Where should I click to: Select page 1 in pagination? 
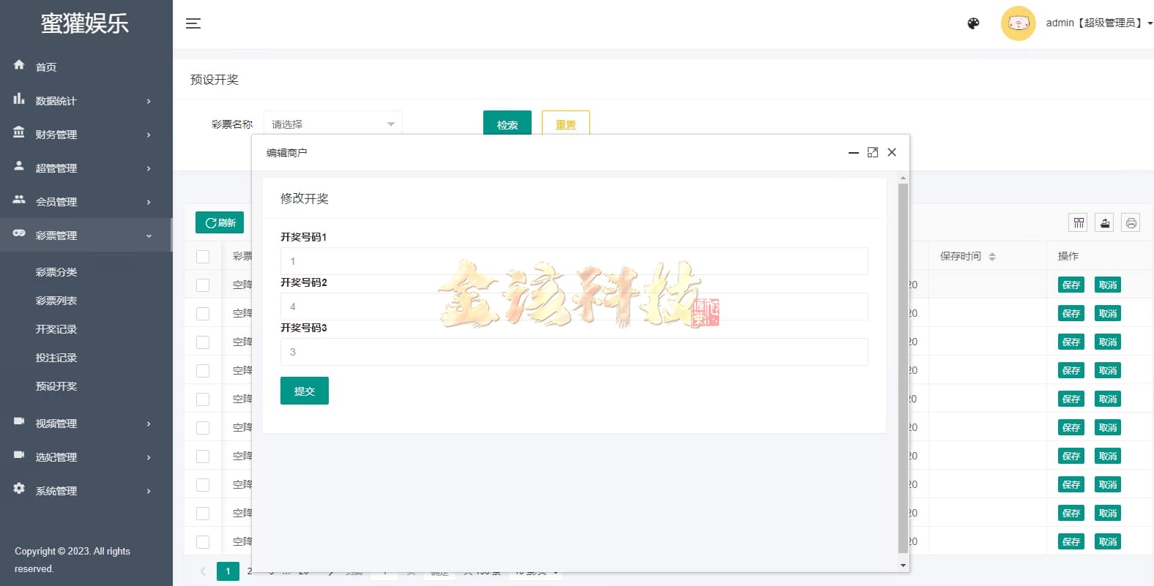pyautogui.click(x=228, y=571)
